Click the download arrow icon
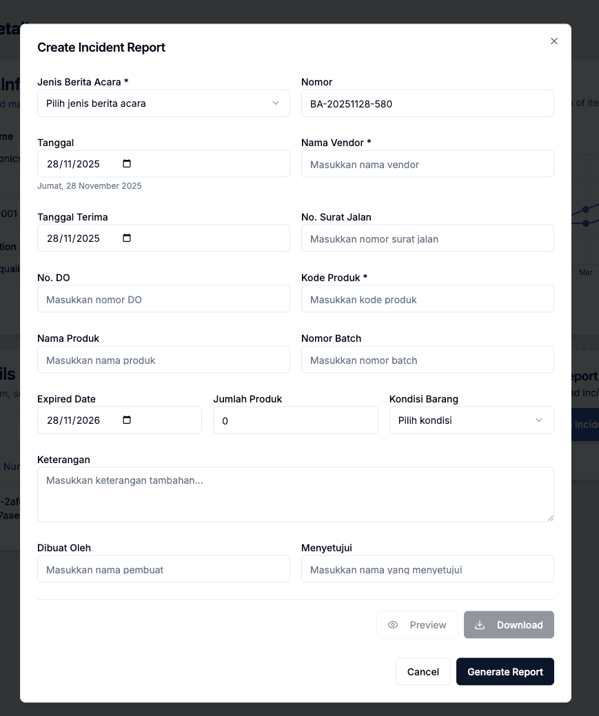The width and height of the screenshot is (599, 716). point(480,625)
